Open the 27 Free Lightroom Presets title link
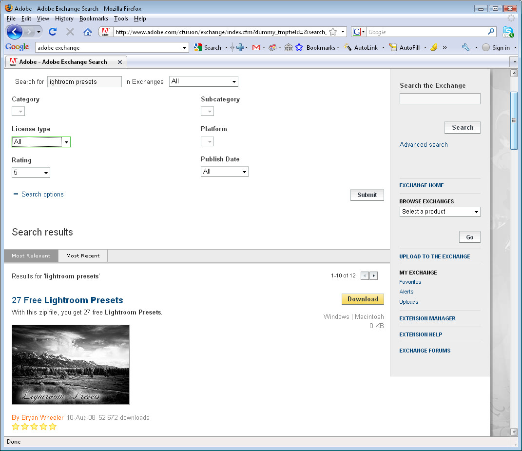Screen dimensions: 522x451 pos(67,300)
